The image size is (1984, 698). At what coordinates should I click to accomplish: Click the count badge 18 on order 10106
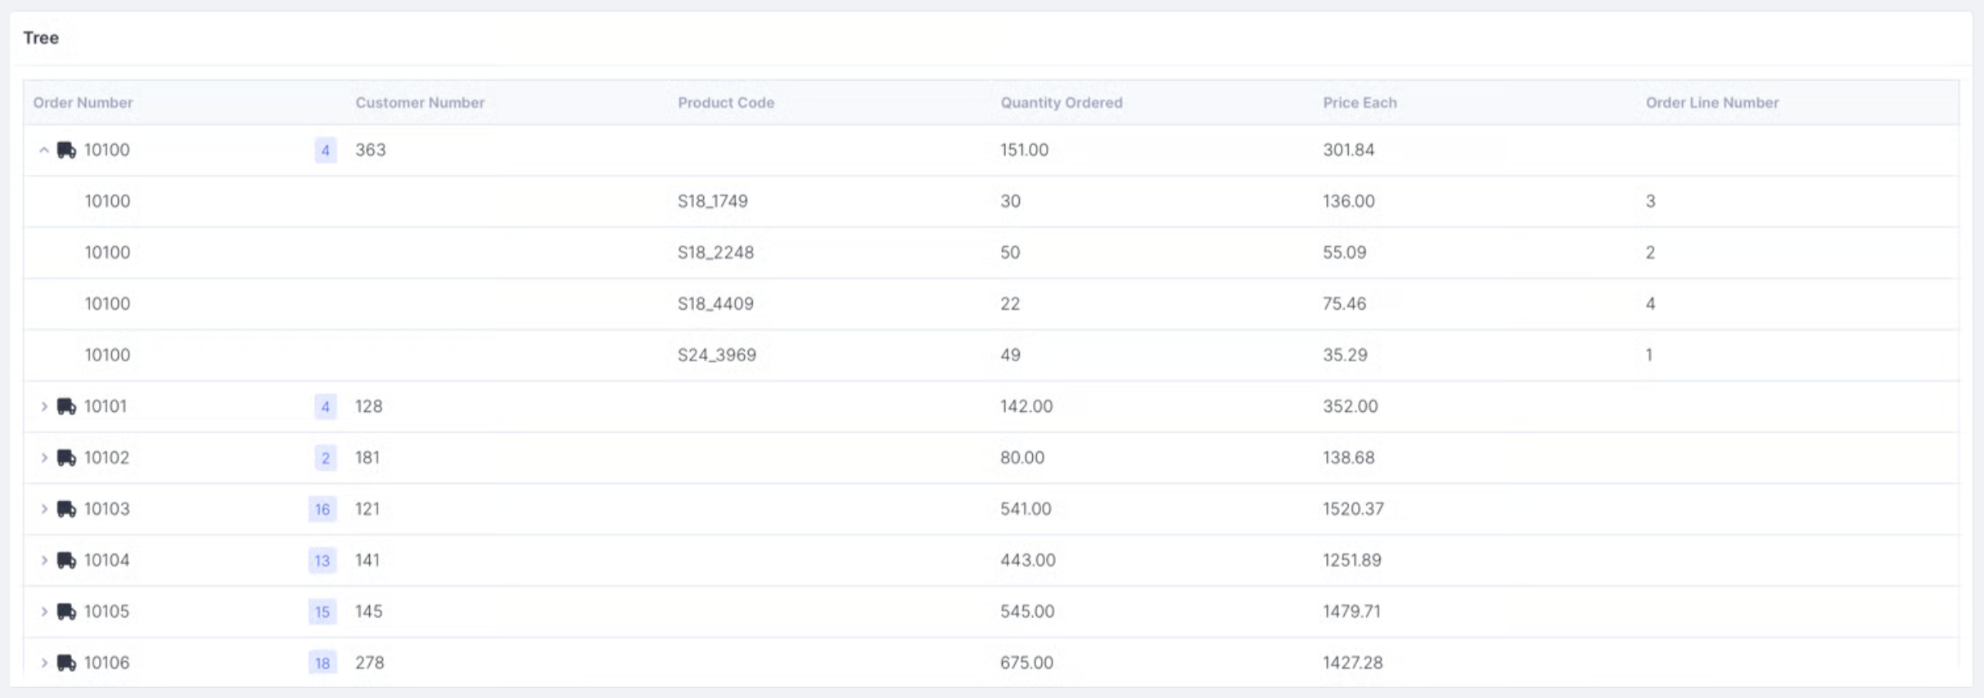[x=322, y=663]
